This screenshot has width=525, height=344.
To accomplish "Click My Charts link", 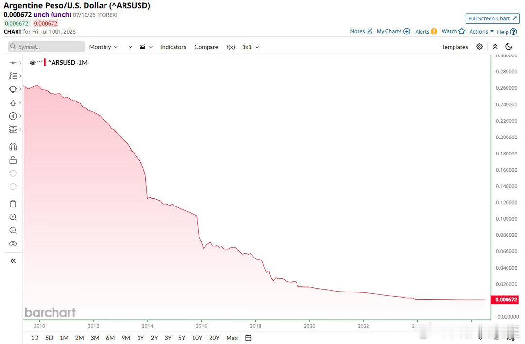I will [393, 32].
